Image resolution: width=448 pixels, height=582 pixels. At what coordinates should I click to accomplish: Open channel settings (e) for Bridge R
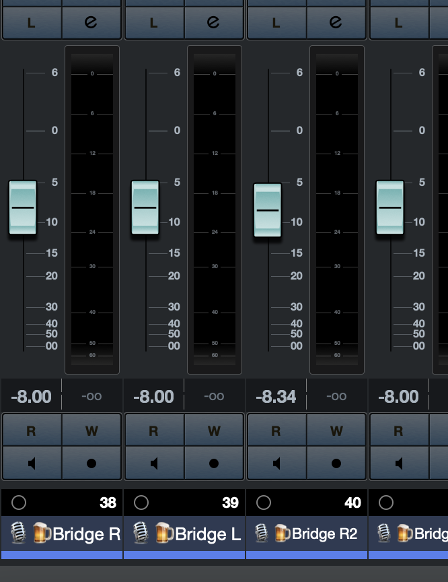(x=91, y=23)
